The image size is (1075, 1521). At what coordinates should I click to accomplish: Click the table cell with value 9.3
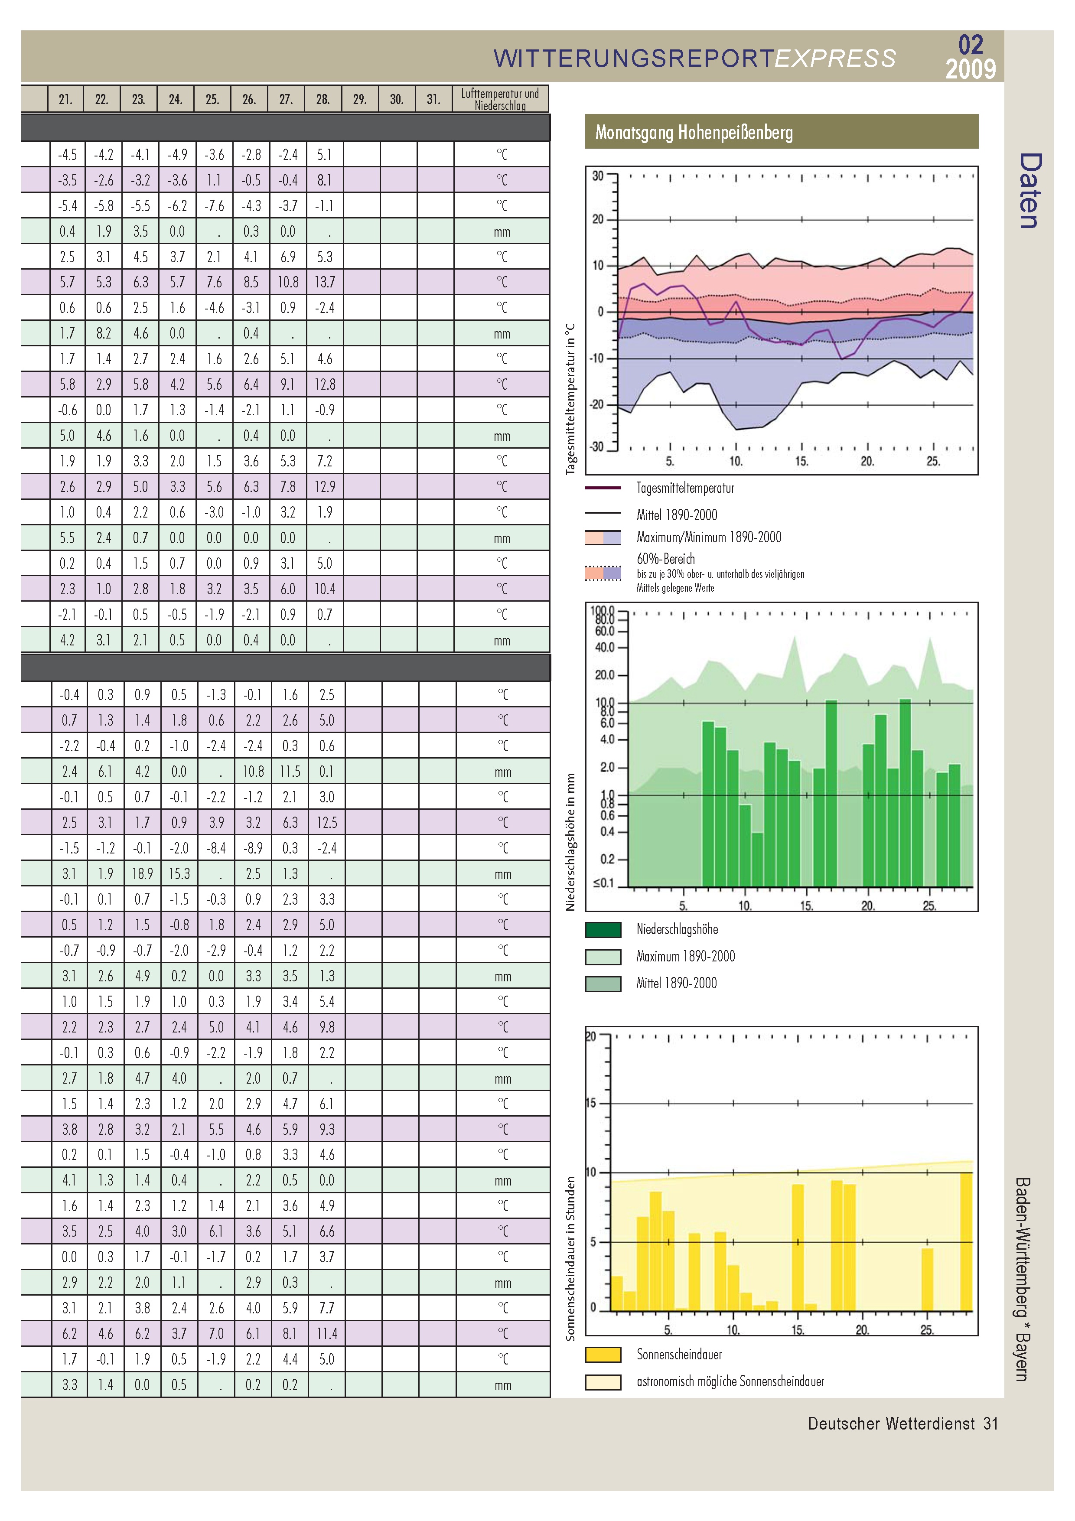tap(326, 1130)
